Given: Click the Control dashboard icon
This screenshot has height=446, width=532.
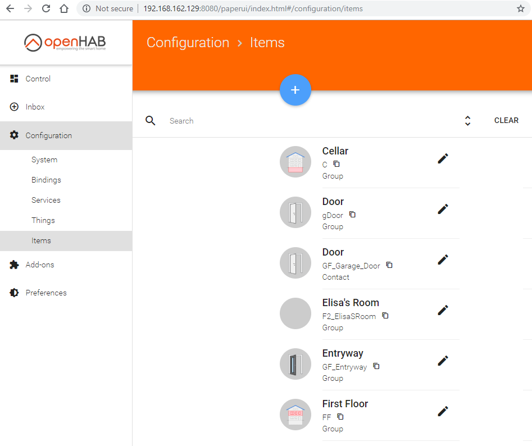Looking at the screenshot, I should [x=14, y=79].
